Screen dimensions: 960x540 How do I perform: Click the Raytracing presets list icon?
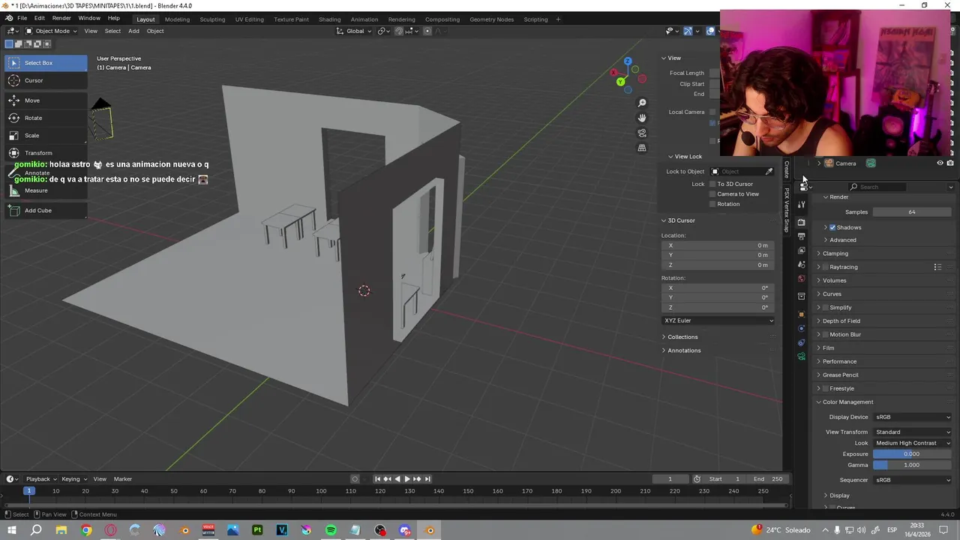pos(937,267)
